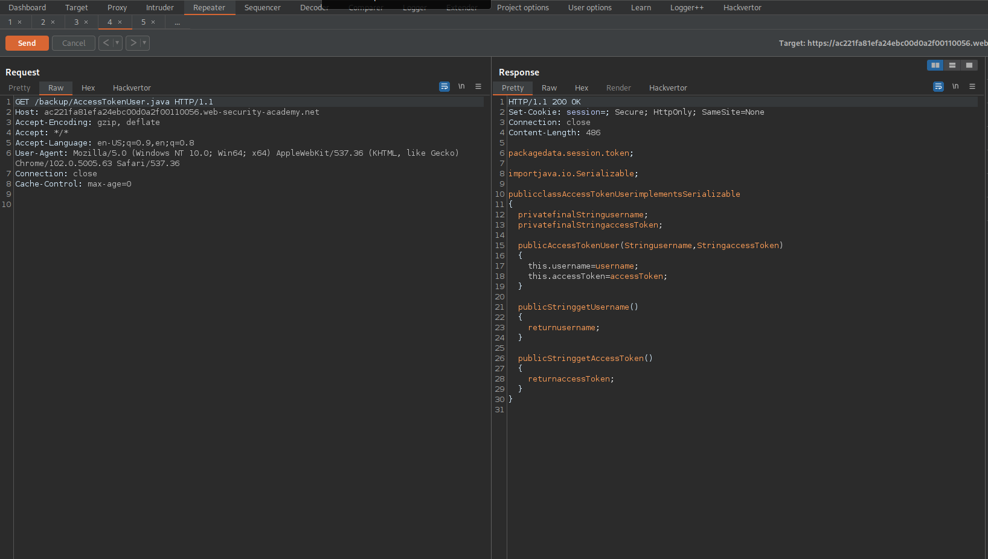Switch Request view to Hex
The width and height of the screenshot is (988, 559).
click(x=88, y=88)
